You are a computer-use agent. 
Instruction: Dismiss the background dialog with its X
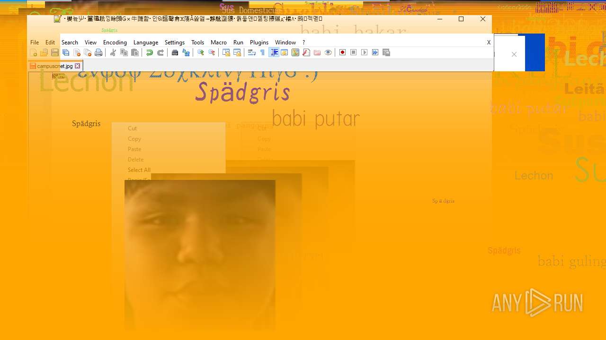click(514, 54)
